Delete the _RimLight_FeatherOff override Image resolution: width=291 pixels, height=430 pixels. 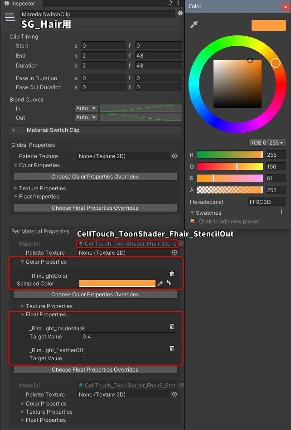click(172, 348)
